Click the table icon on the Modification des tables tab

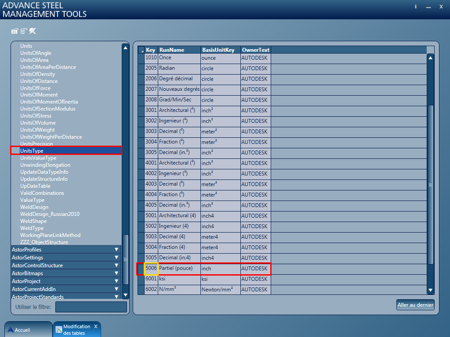coord(58,330)
